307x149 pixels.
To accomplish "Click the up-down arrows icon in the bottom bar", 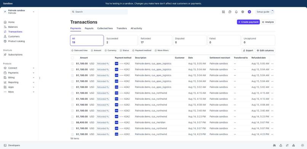I will click(287, 146).
